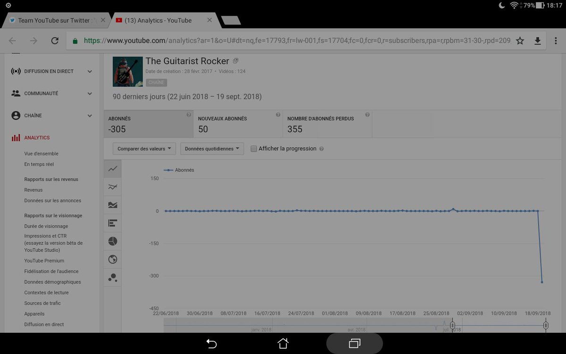Screen dimensions: 566x354
Task: Click the CHAÎNE label badge
Action: [157, 83]
